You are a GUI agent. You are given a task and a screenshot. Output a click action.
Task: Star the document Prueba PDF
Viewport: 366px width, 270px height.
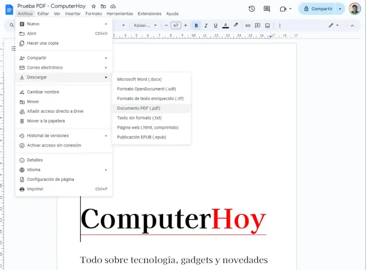[94, 6]
